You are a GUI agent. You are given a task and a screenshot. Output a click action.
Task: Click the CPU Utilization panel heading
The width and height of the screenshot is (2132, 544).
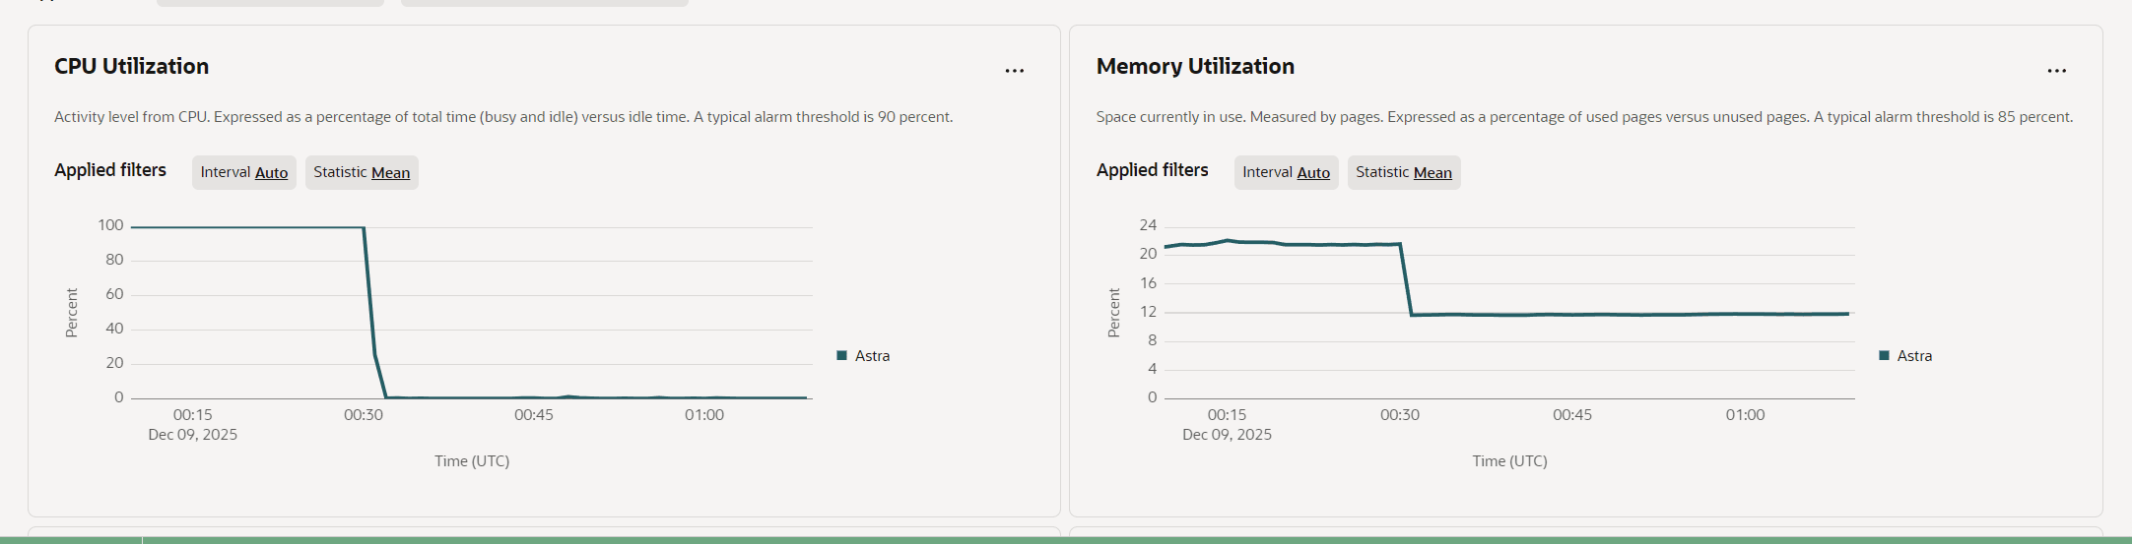[131, 66]
